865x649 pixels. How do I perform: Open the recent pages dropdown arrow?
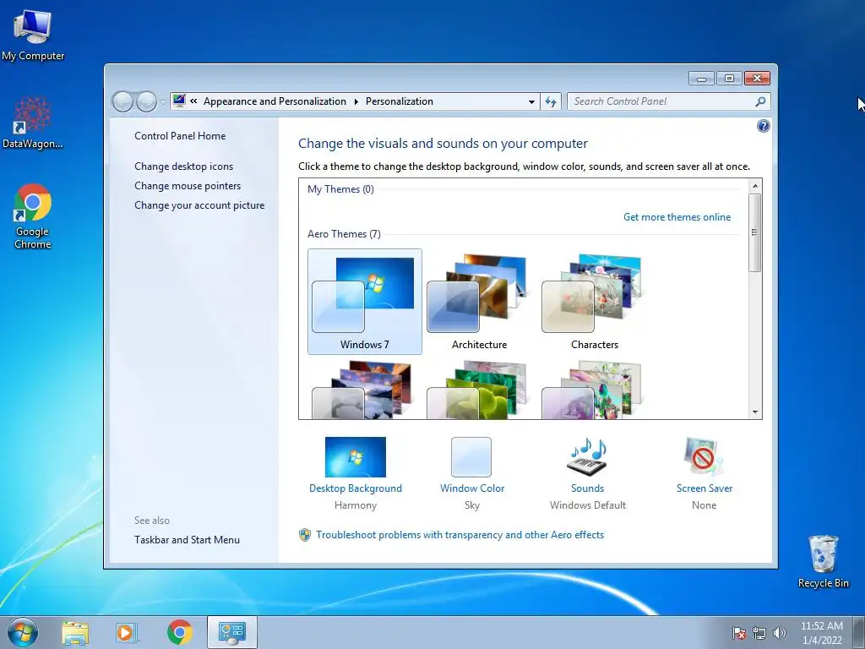pos(163,101)
